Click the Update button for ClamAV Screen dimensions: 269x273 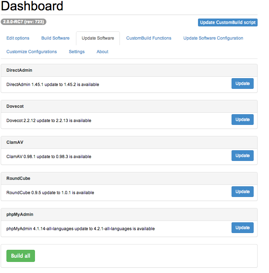pos(242,156)
